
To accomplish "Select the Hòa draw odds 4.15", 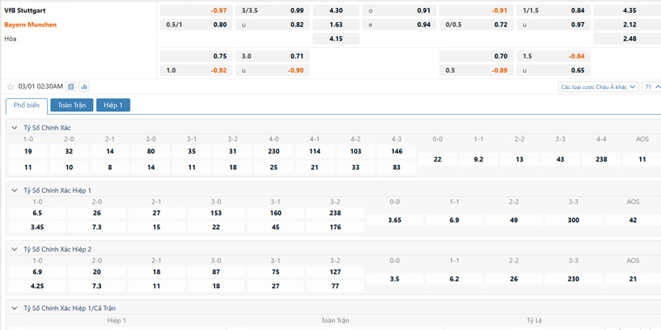I will (x=336, y=39).
